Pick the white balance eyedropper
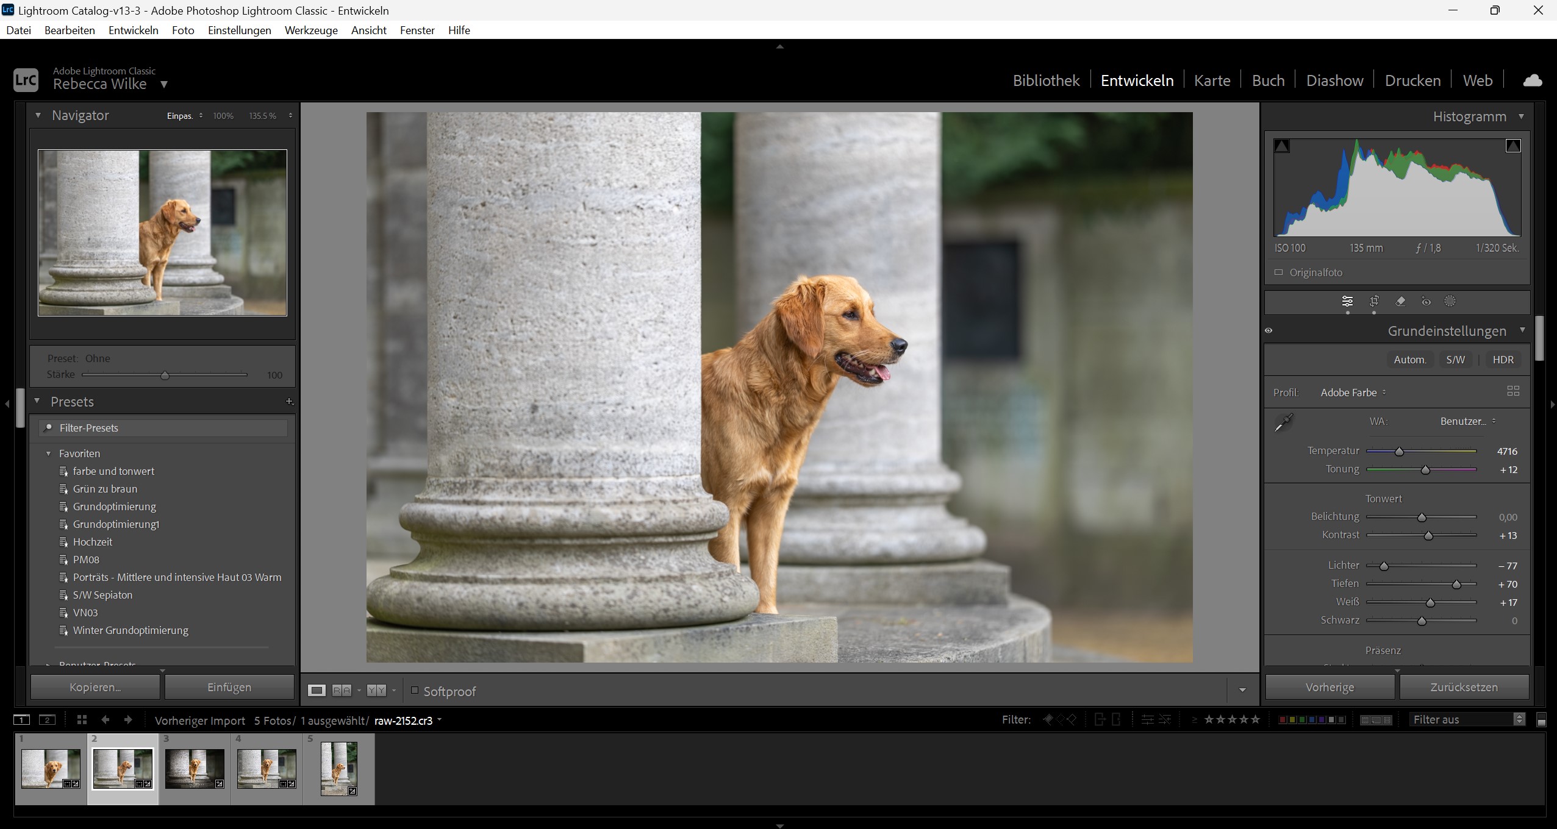 pos(1284,422)
